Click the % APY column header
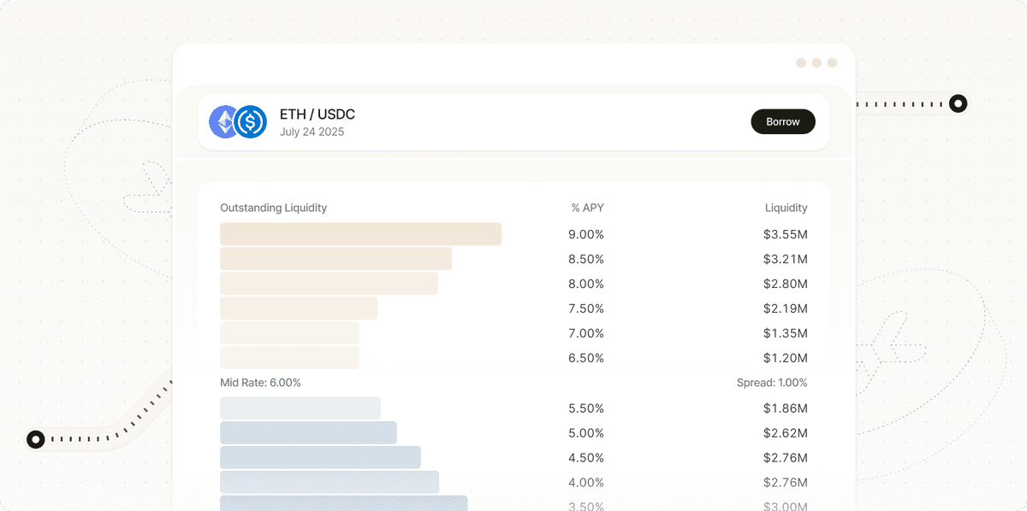The image size is (1027, 511). tap(587, 208)
